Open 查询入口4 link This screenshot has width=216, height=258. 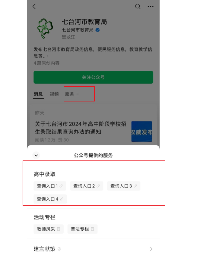50,199
